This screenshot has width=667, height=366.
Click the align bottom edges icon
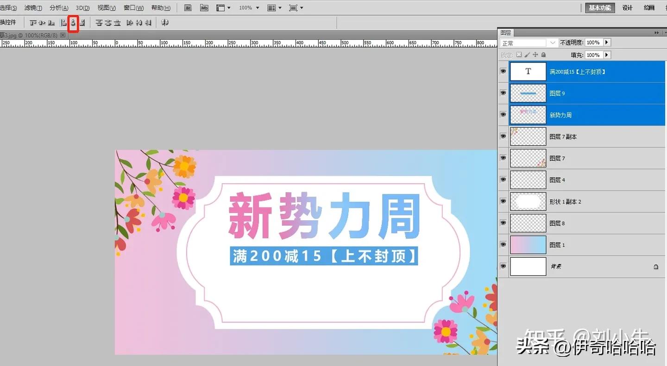click(50, 22)
